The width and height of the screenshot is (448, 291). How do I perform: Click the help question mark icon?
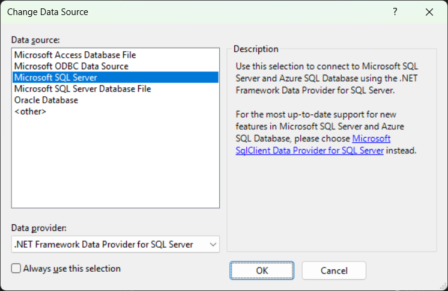click(x=395, y=12)
